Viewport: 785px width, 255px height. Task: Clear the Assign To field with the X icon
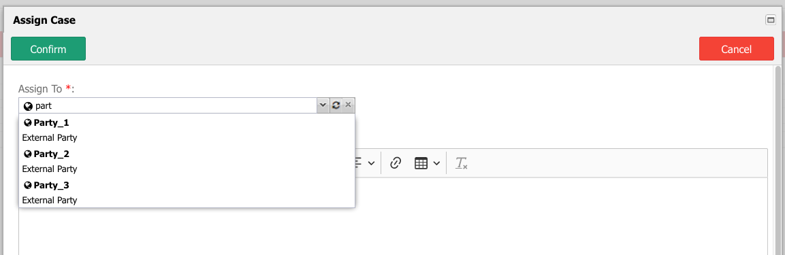349,105
